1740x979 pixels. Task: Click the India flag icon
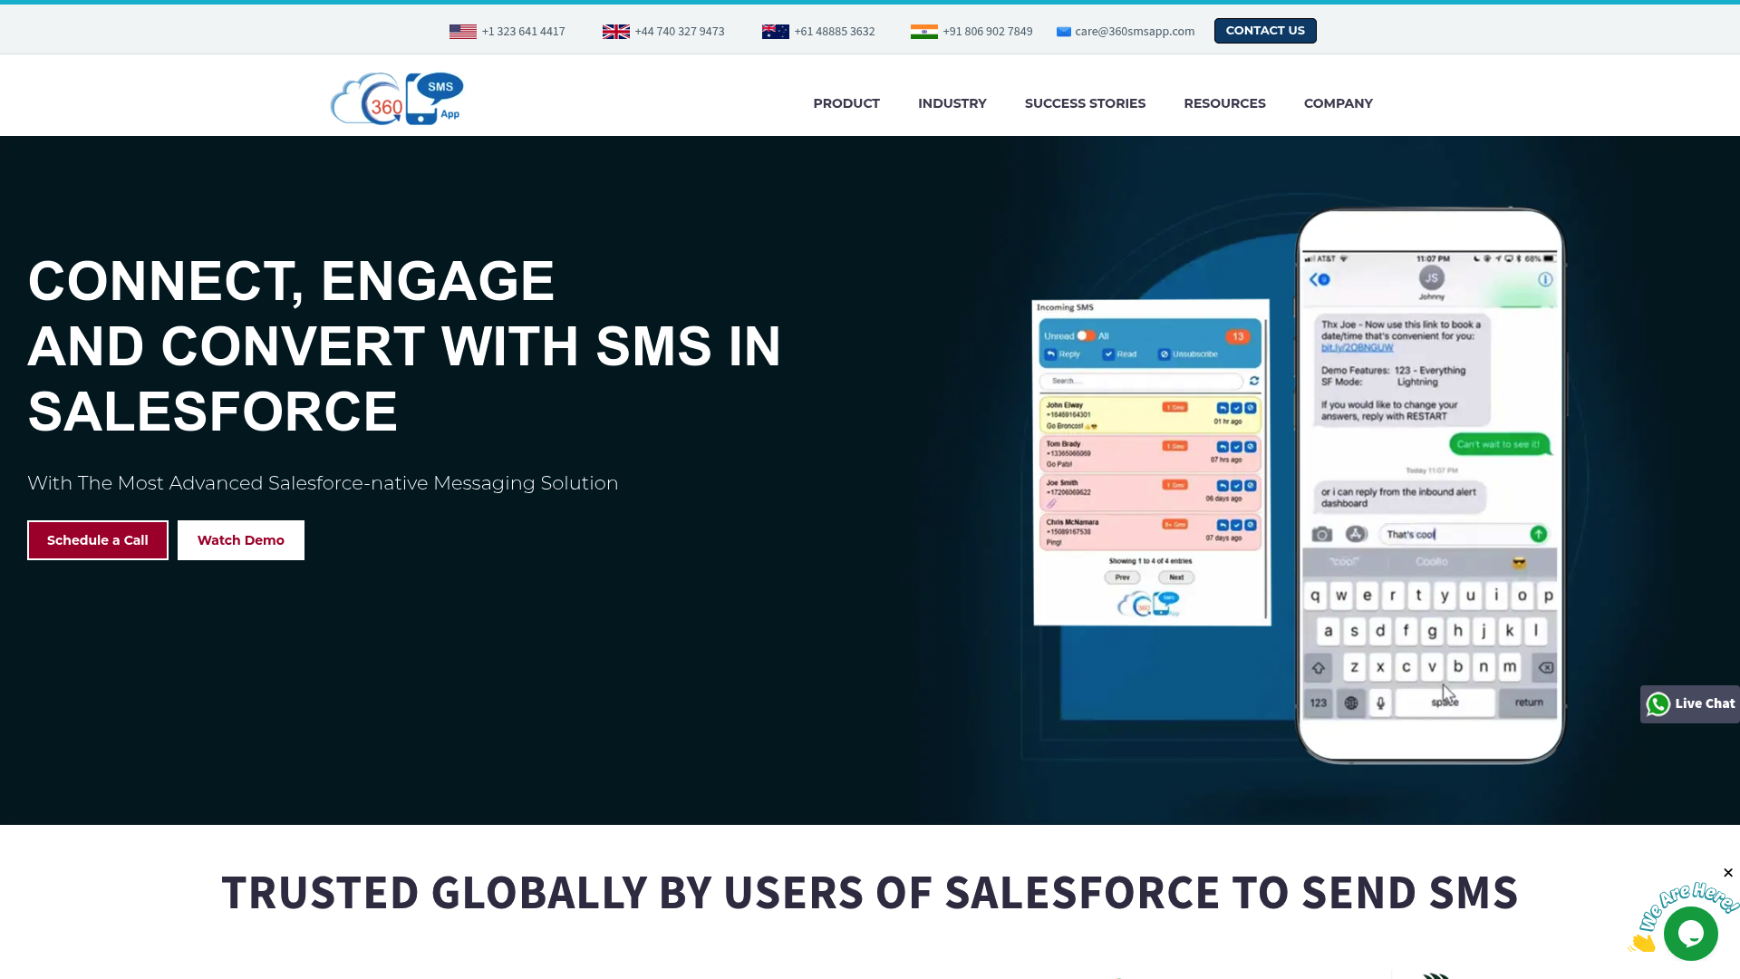point(923,32)
